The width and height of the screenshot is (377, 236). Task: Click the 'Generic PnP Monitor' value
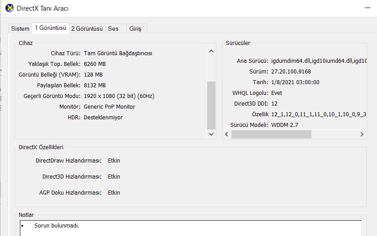point(109,106)
